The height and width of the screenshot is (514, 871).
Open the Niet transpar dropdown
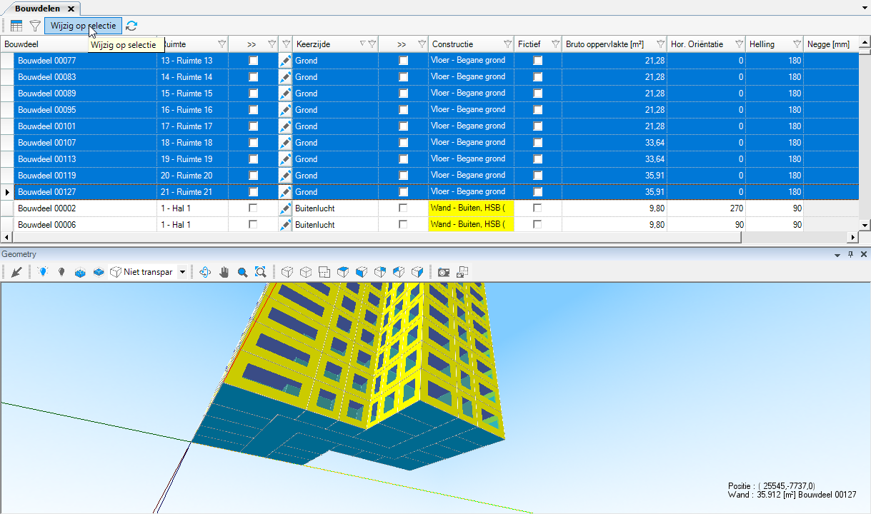coord(182,272)
